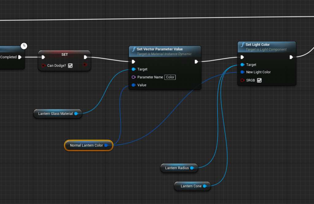Screen dimensions: 314x204
Task: Click the Value input pin on Set Vector Parameter
Action: [x=134, y=85]
